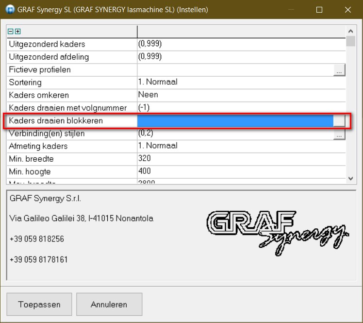Select the Kaders draaien met volgnummer label
The width and height of the screenshot is (363, 323).
[67, 108]
